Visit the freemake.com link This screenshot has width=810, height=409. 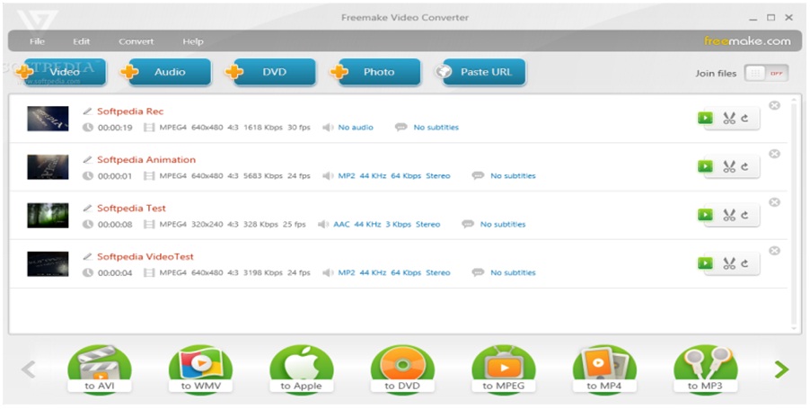point(747,40)
